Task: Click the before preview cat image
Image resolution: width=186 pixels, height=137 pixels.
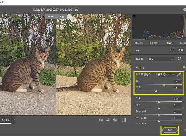Action: click(28, 64)
